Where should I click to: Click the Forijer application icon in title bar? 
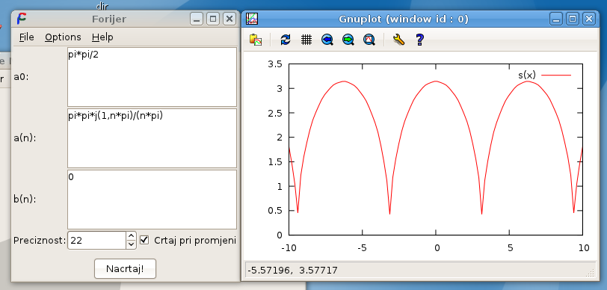pyautogui.click(x=21, y=19)
